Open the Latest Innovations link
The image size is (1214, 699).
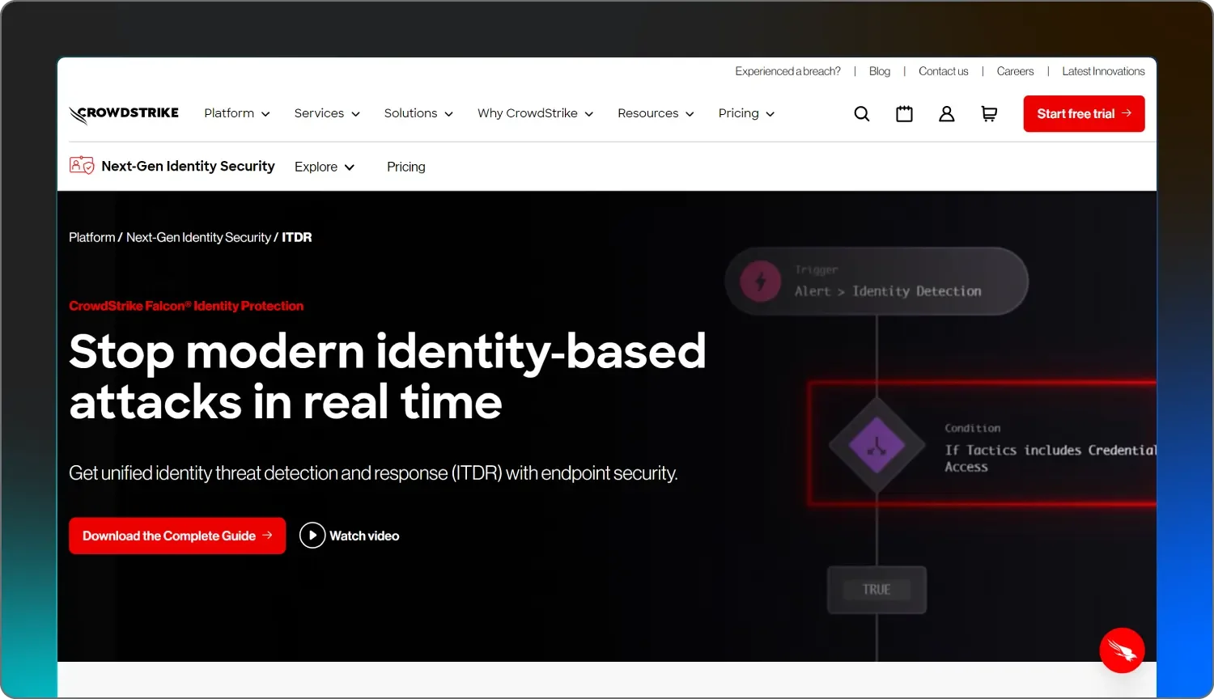tap(1103, 71)
